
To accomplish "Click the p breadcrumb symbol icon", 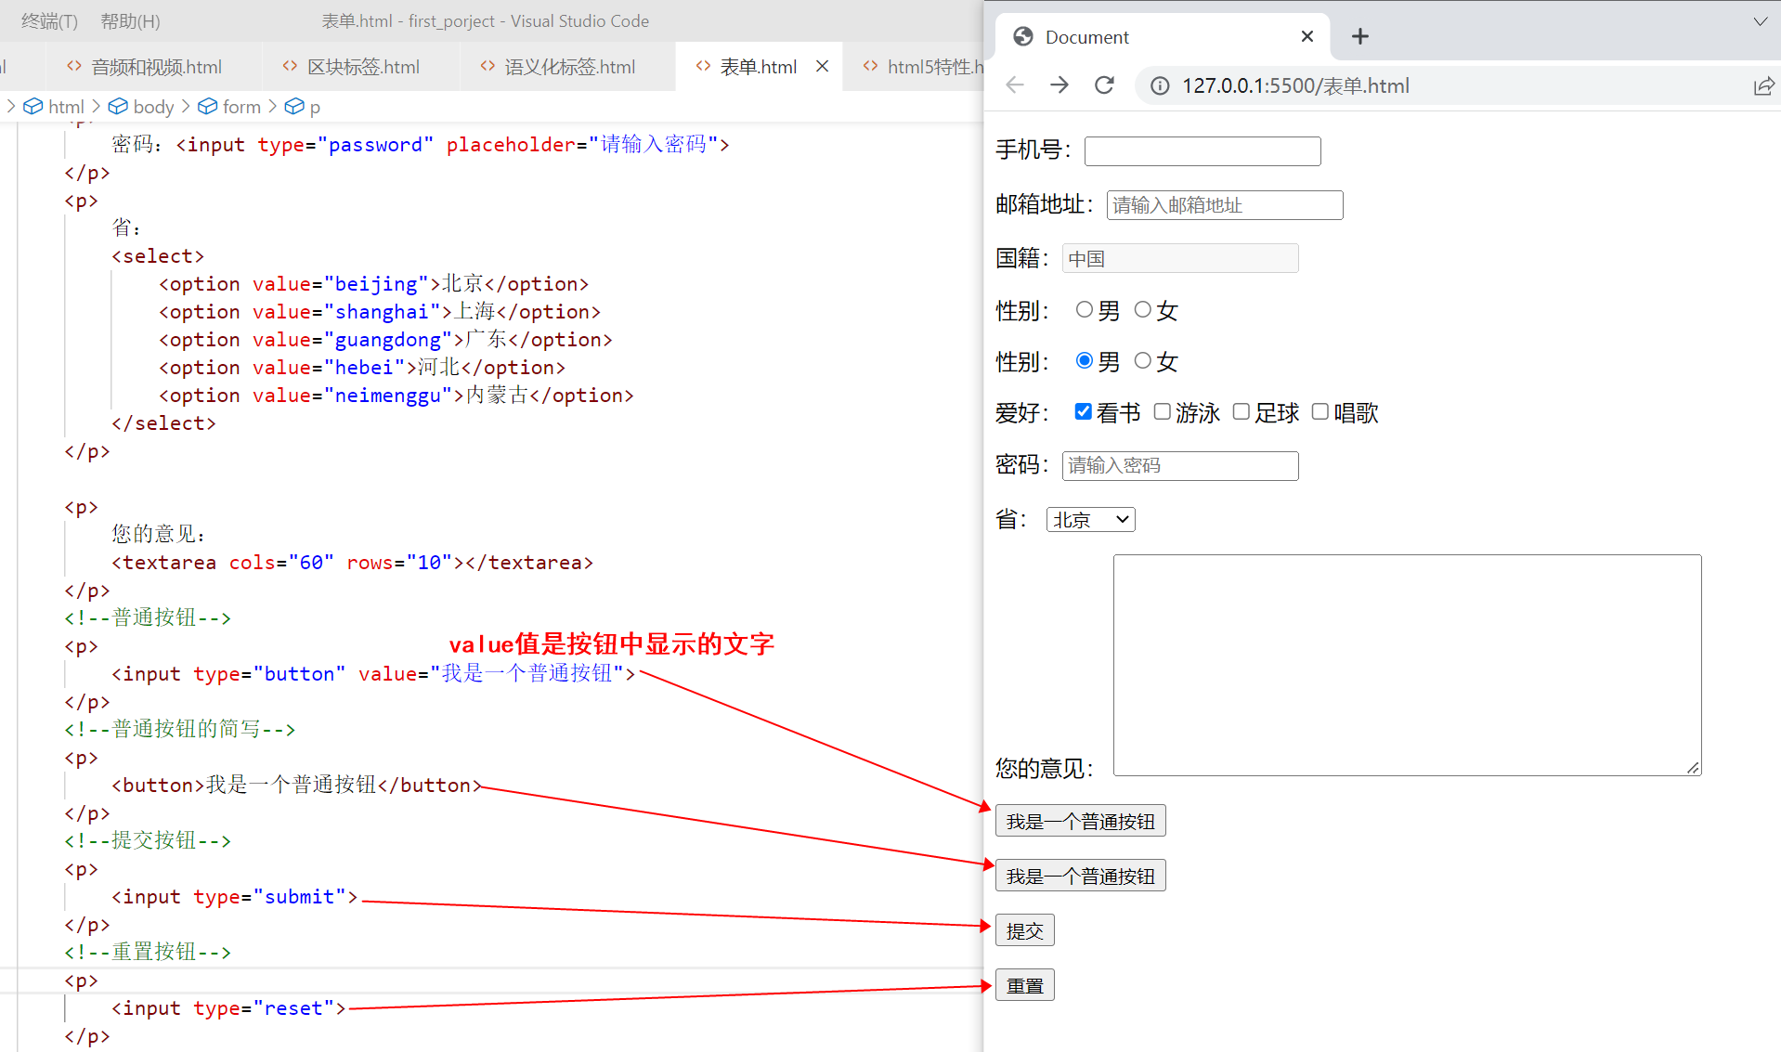I will pos(294,107).
